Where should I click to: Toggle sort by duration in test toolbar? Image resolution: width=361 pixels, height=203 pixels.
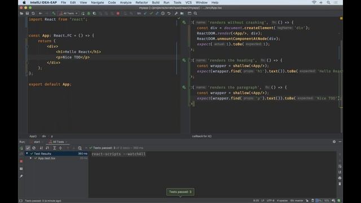click(x=47, y=148)
